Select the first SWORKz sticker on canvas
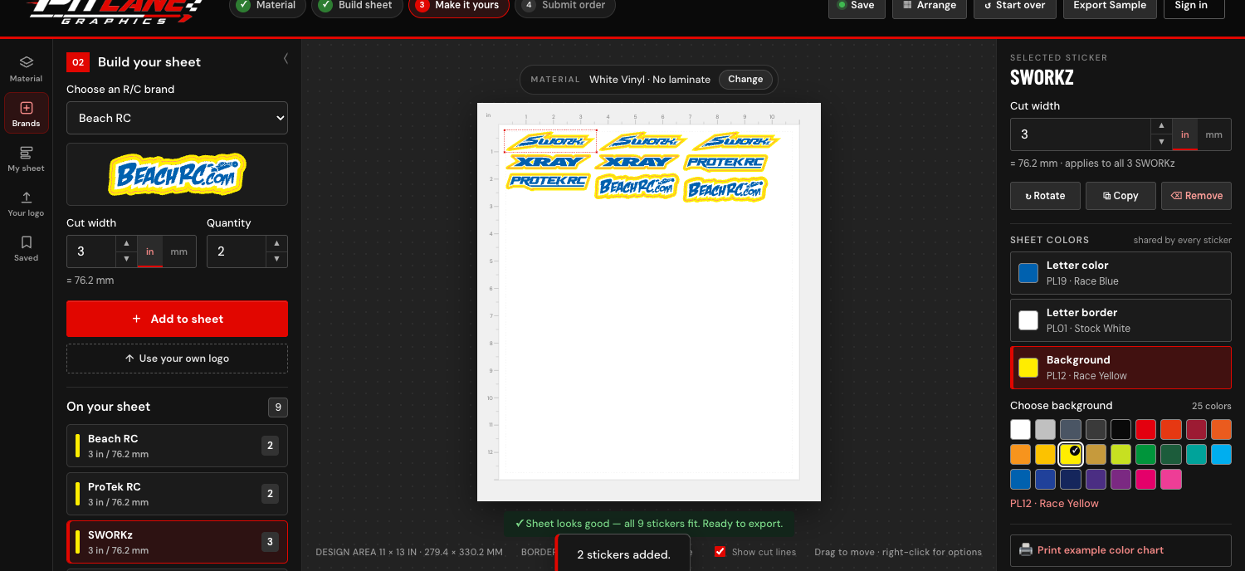This screenshot has width=1245, height=571. click(550, 141)
